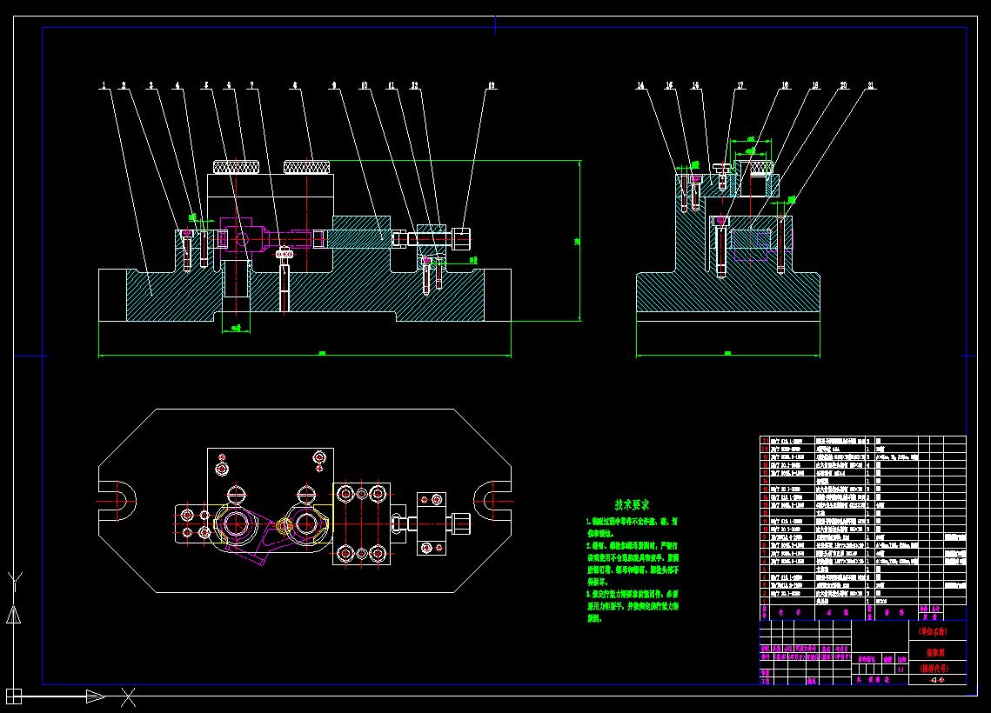Click the 装配图 drawing title

(935, 652)
